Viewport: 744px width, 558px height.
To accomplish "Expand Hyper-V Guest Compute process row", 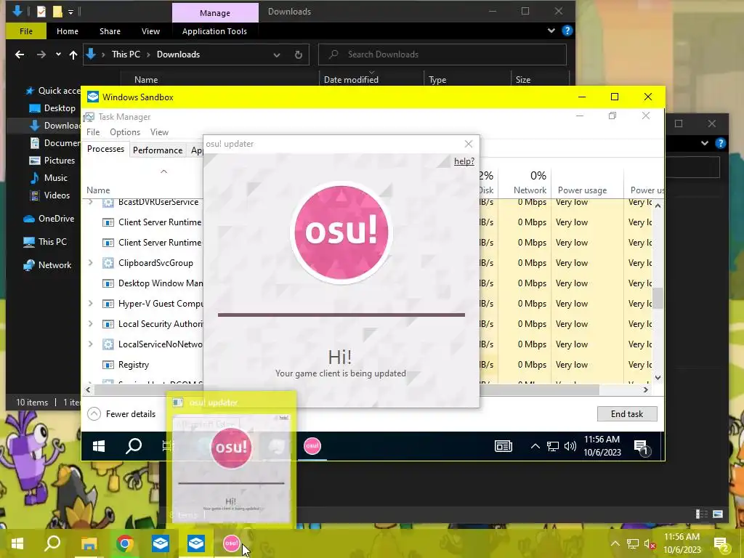I will (91, 304).
